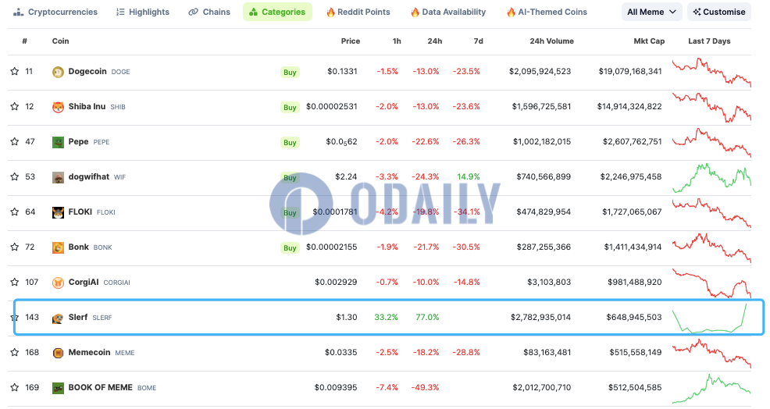Open CorgiAI's 7-day sparkline chart

click(711, 283)
